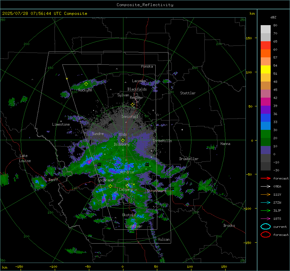Pick the slate 10–0 dBZ swatch
This screenshot has width=290, height=271.
tap(266, 150)
